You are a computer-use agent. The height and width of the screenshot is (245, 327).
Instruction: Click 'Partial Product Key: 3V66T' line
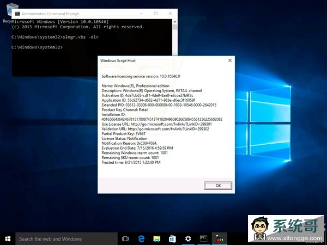124,134
